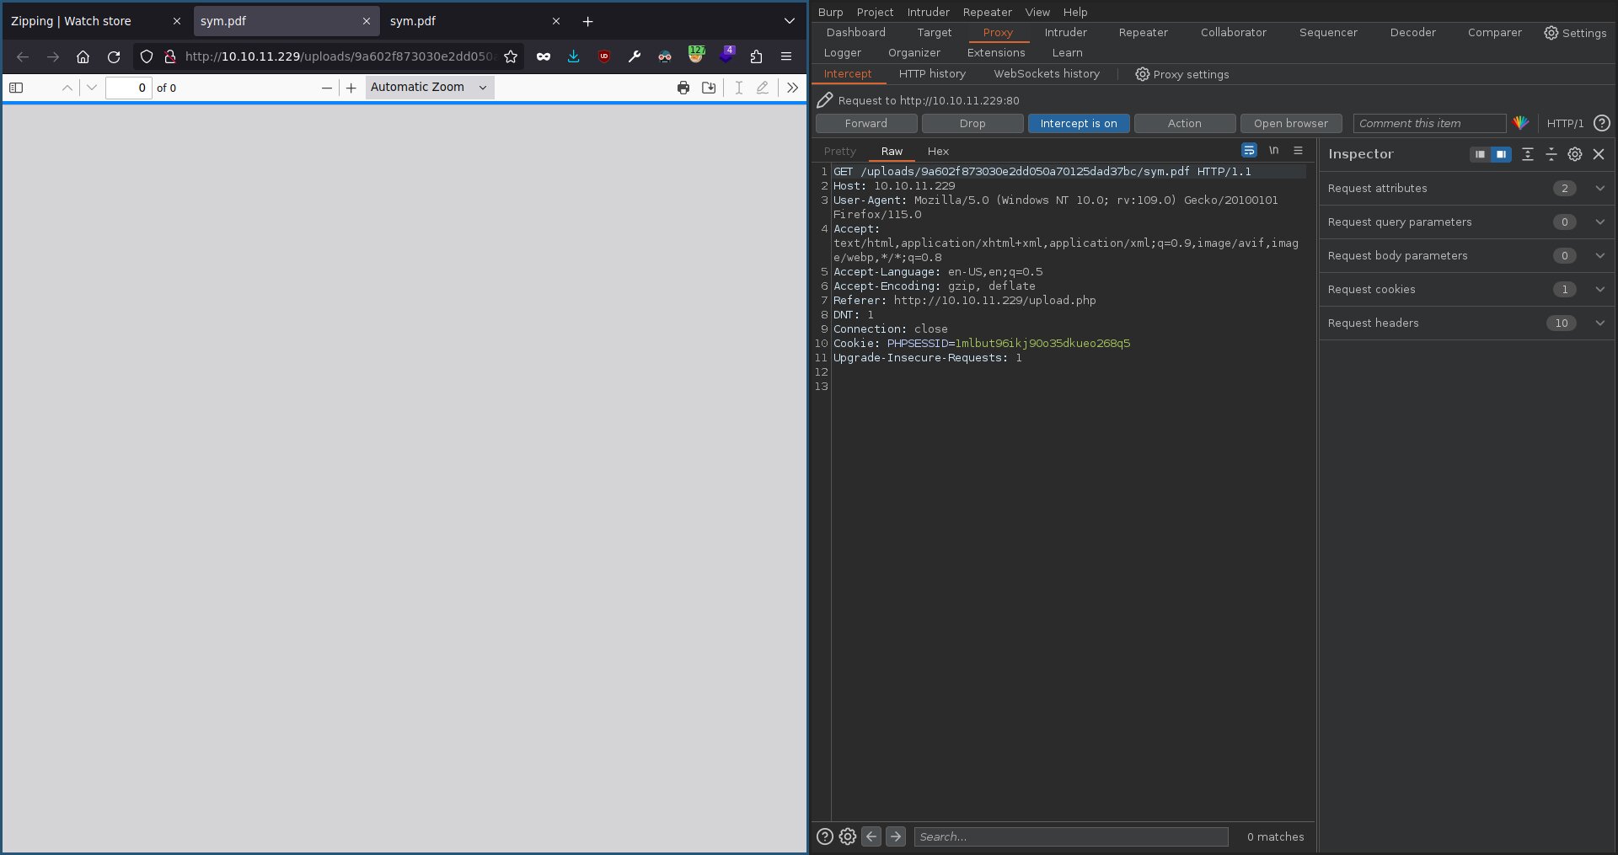
Task: Open Burp help question mark icon
Action: [x=1602, y=123]
